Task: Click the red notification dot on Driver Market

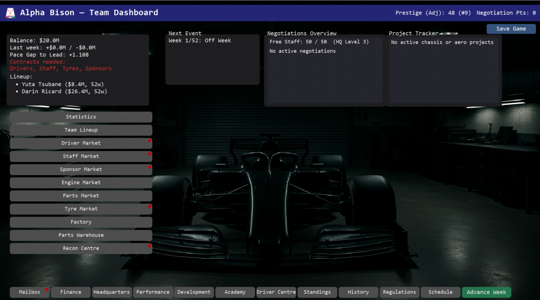Action: click(150, 141)
